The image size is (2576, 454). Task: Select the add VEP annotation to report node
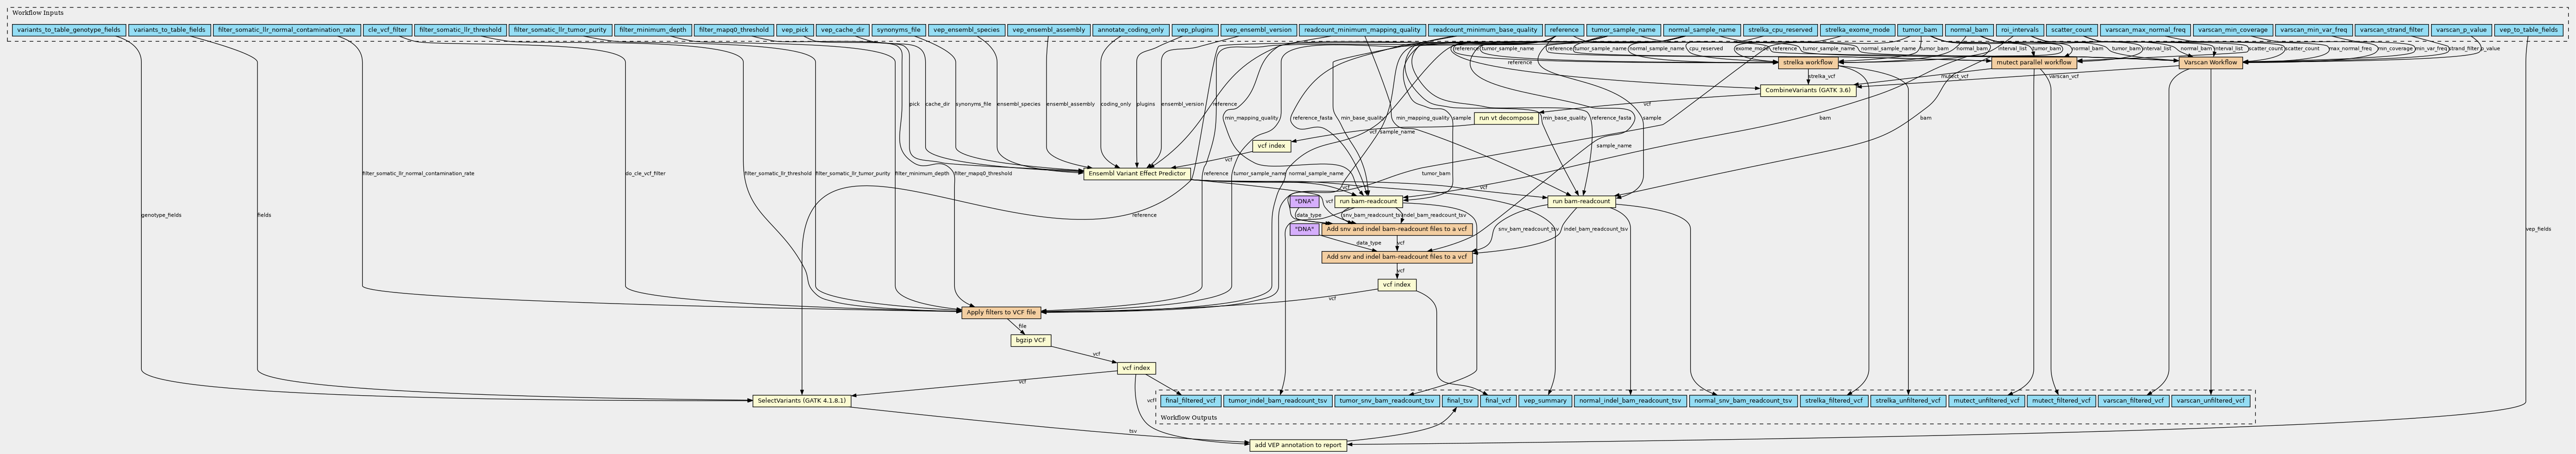pos(1297,445)
